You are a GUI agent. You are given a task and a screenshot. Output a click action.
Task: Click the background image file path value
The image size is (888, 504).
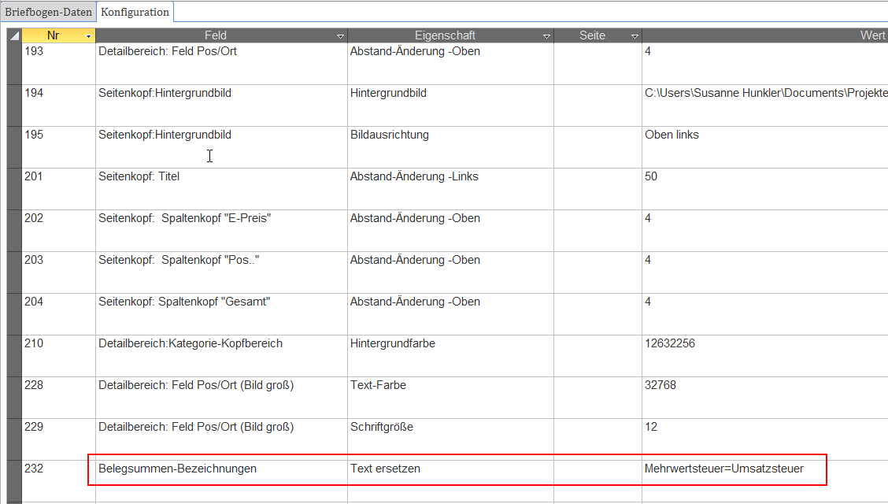click(764, 93)
